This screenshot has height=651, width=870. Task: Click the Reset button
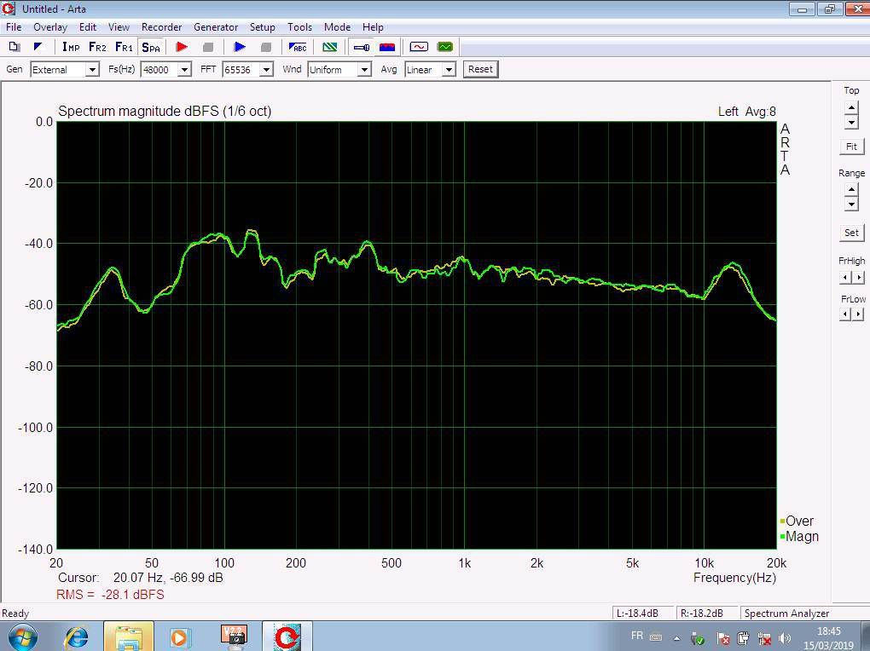click(480, 69)
